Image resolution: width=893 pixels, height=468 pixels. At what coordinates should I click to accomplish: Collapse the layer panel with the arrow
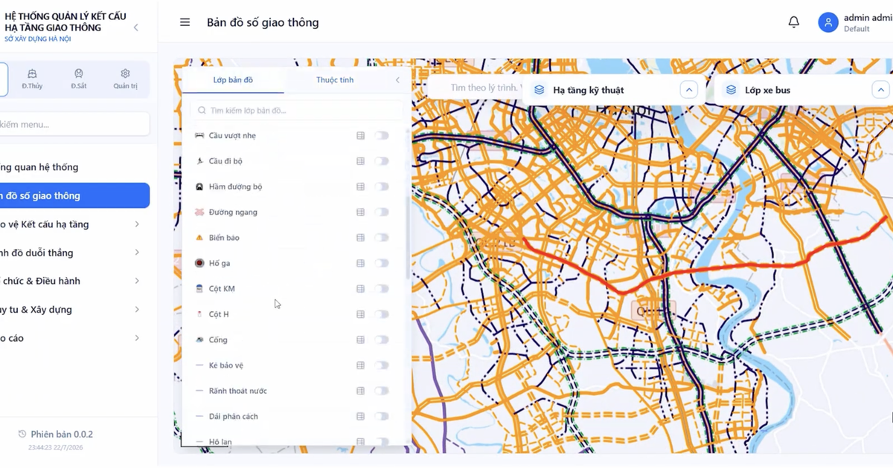tap(397, 80)
